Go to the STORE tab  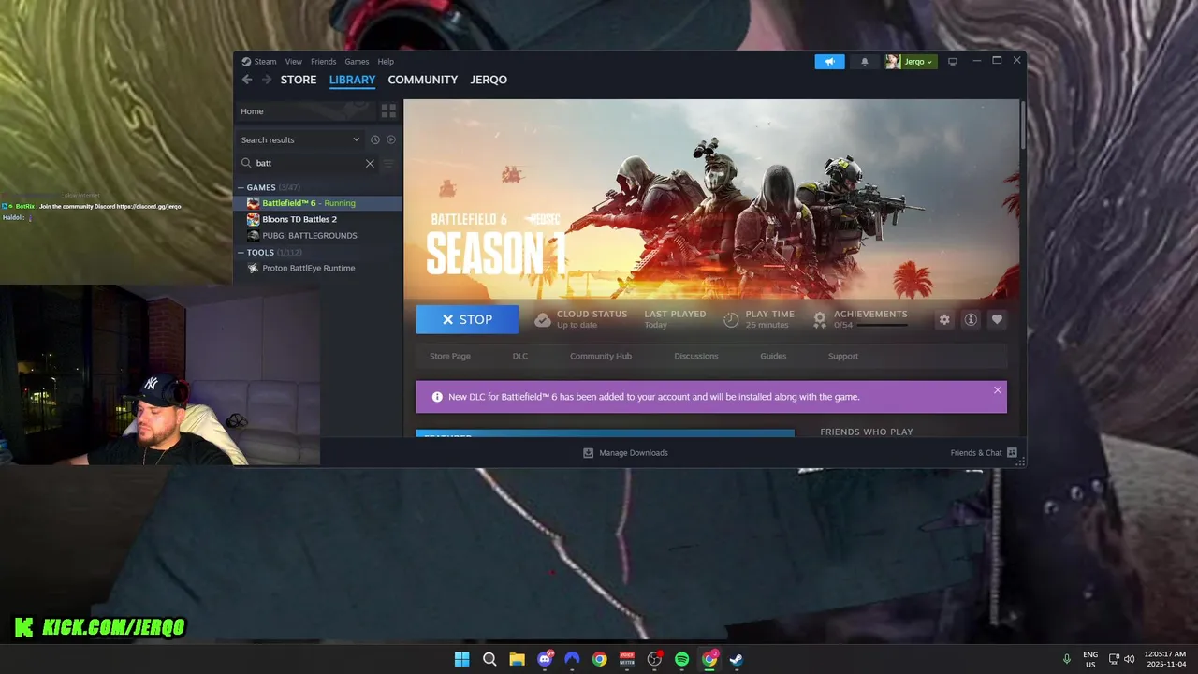299,80
